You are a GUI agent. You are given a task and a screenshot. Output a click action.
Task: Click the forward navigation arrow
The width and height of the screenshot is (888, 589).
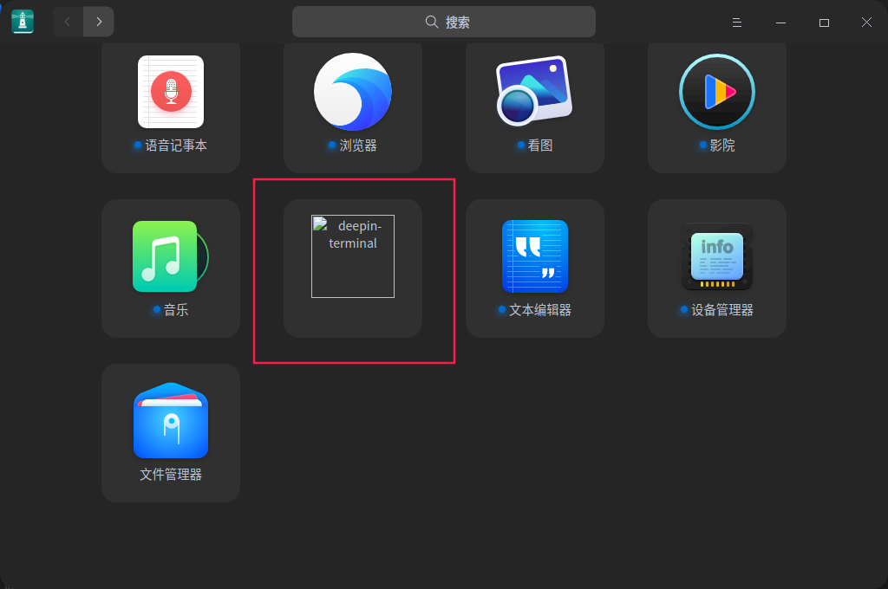pyautogui.click(x=98, y=21)
